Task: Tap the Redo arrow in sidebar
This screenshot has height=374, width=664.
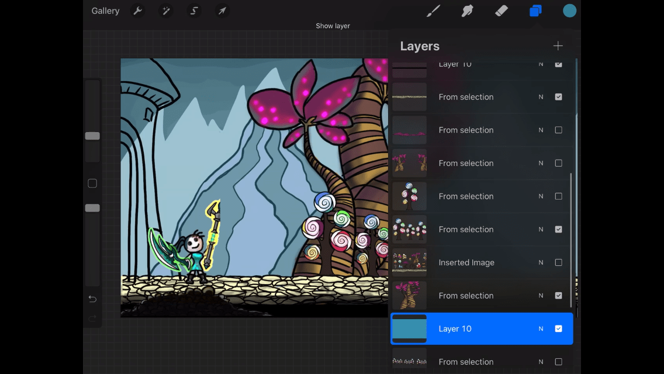Action: click(92, 318)
